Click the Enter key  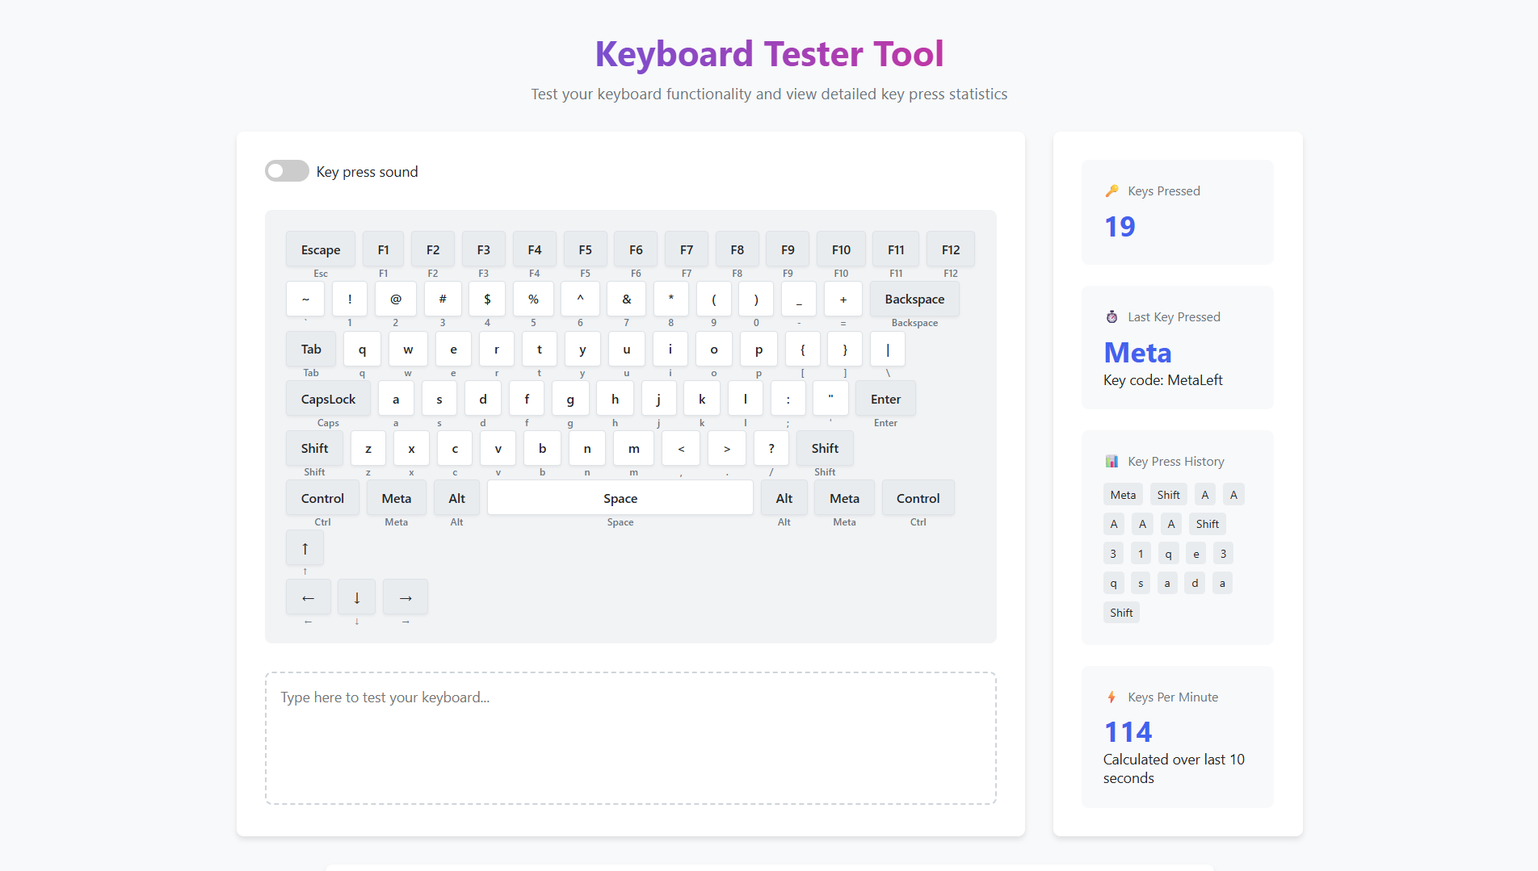[x=885, y=400]
